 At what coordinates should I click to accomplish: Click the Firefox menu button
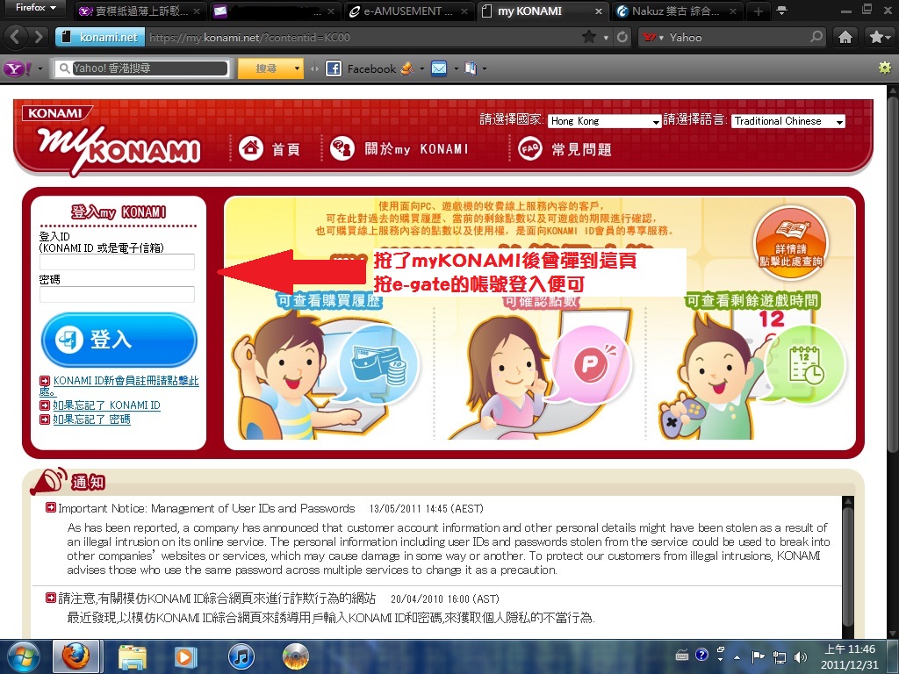click(x=34, y=8)
